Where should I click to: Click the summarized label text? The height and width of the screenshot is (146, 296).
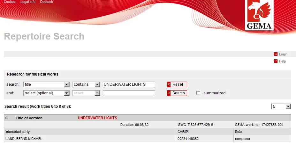coord(215,93)
